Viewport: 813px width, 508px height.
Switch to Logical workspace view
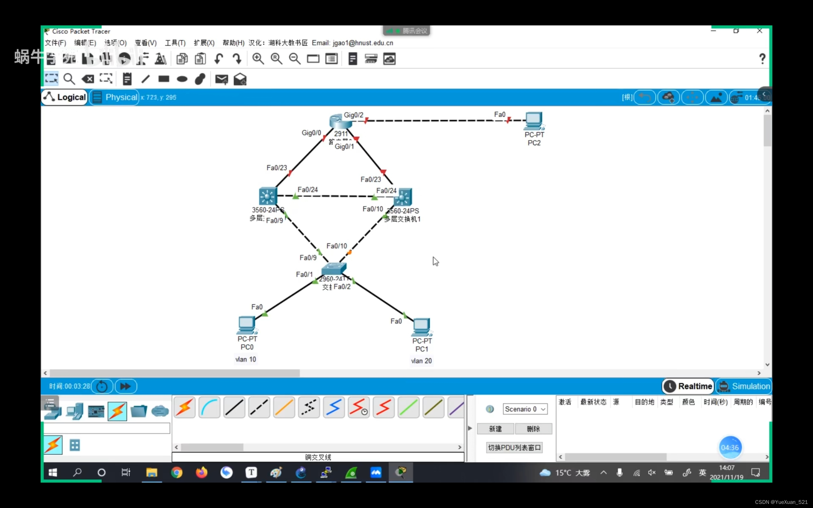(x=65, y=97)
